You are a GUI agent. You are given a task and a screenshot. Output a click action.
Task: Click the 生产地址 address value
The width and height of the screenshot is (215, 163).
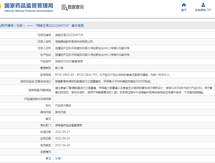click(92, 55)
